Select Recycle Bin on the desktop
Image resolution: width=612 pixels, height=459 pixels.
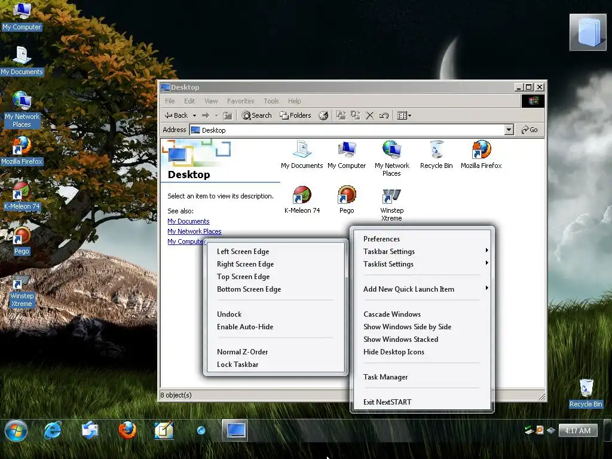[586, 393]
